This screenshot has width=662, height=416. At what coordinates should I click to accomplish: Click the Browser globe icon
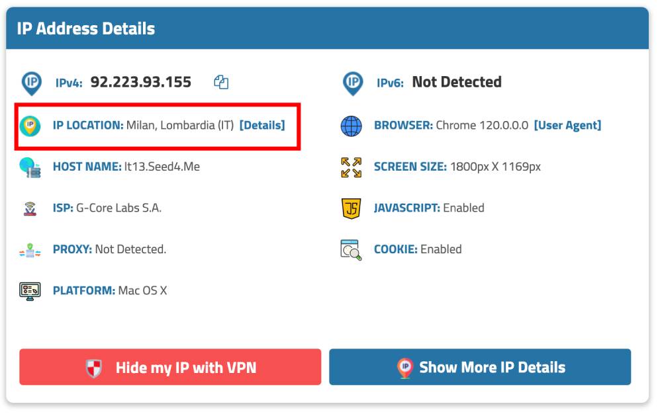tap(352, 126)
